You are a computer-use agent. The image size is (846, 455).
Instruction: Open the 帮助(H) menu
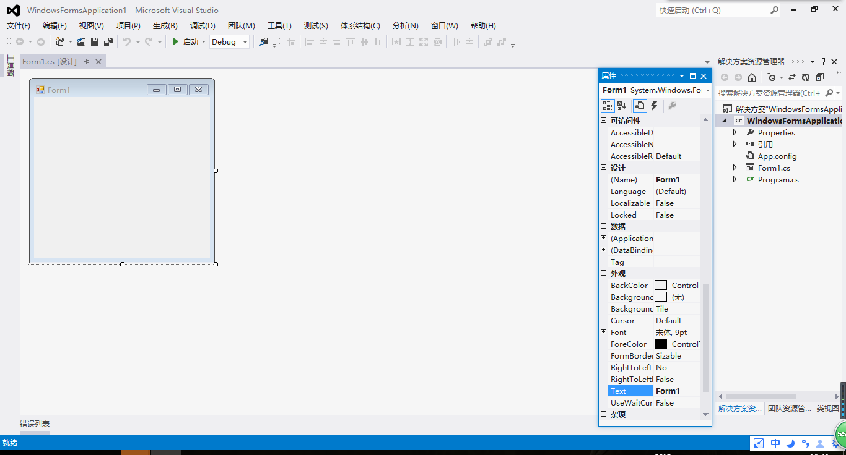(x=483, y=26)
